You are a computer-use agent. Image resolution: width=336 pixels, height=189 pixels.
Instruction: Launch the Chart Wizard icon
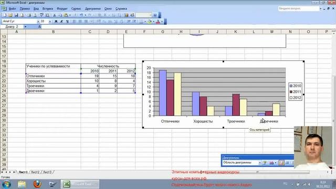point(126,15)
